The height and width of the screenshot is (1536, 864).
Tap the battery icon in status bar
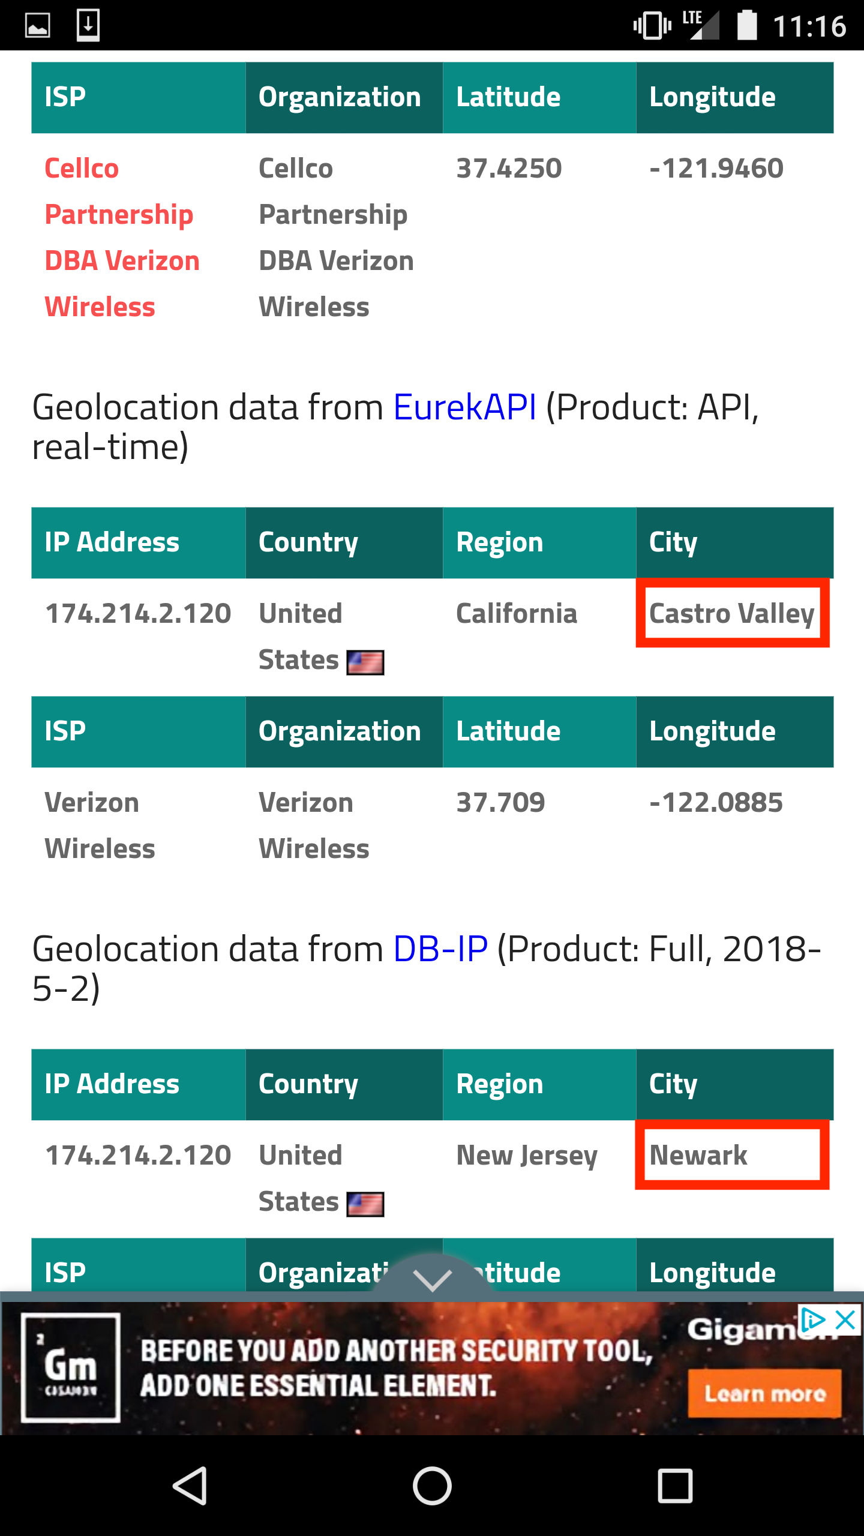(746, 25)
